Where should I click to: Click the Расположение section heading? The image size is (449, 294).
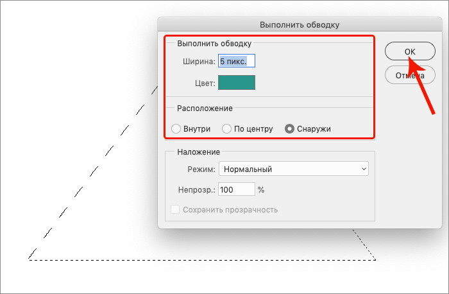(204, 108)
